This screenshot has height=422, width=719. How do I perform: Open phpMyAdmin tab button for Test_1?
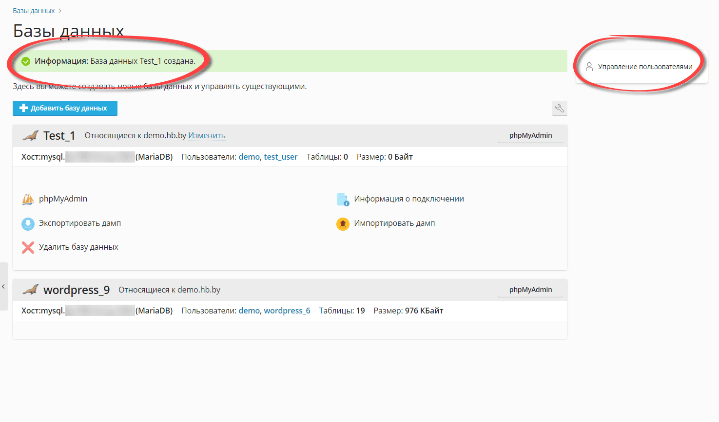[530, 135]
